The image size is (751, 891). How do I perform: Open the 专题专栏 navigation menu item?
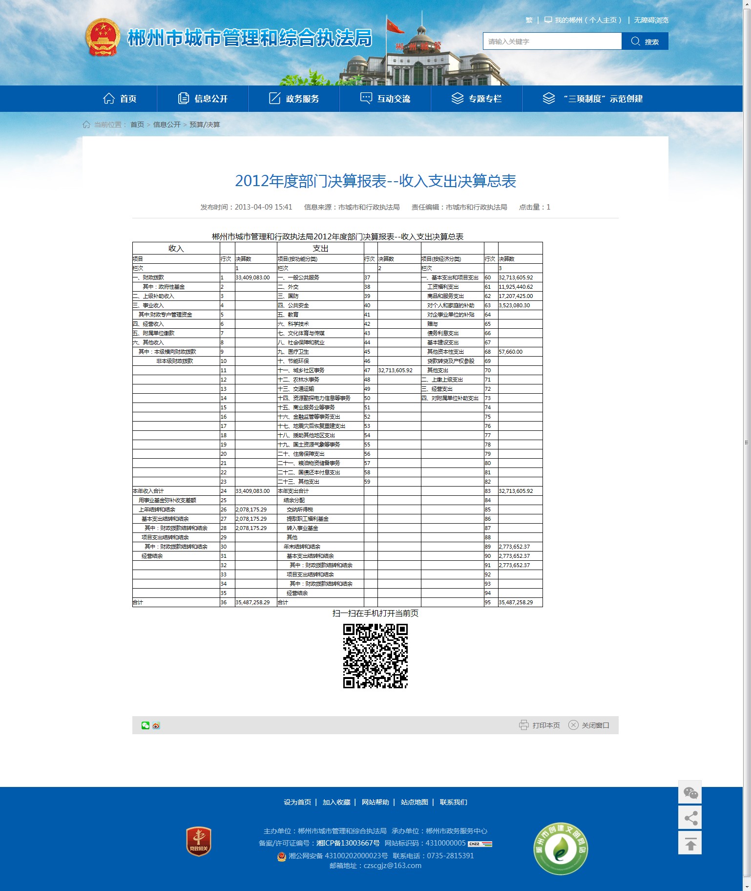tap(477, 99)
